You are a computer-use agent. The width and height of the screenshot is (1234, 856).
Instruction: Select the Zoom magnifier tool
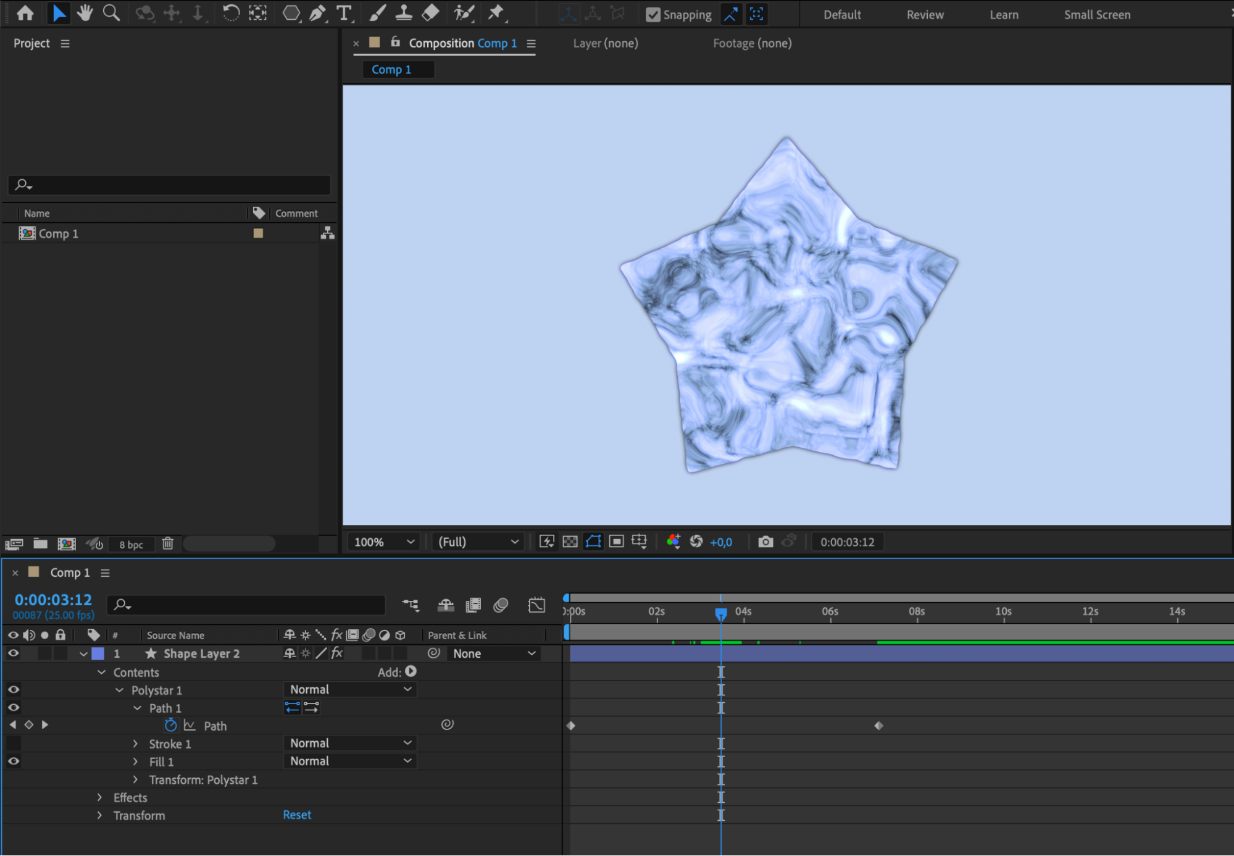[x=111, y=13]
